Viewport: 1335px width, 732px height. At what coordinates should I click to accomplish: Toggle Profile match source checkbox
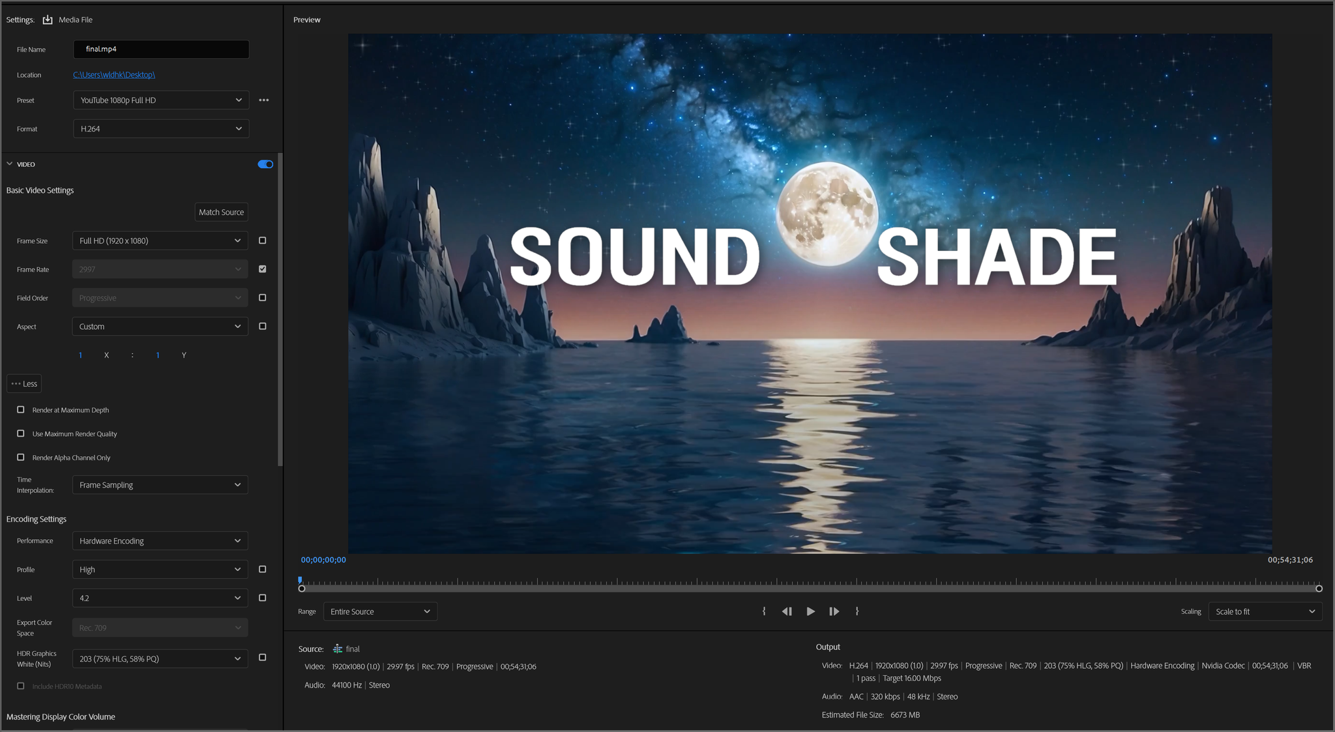[x=263, y=570]
